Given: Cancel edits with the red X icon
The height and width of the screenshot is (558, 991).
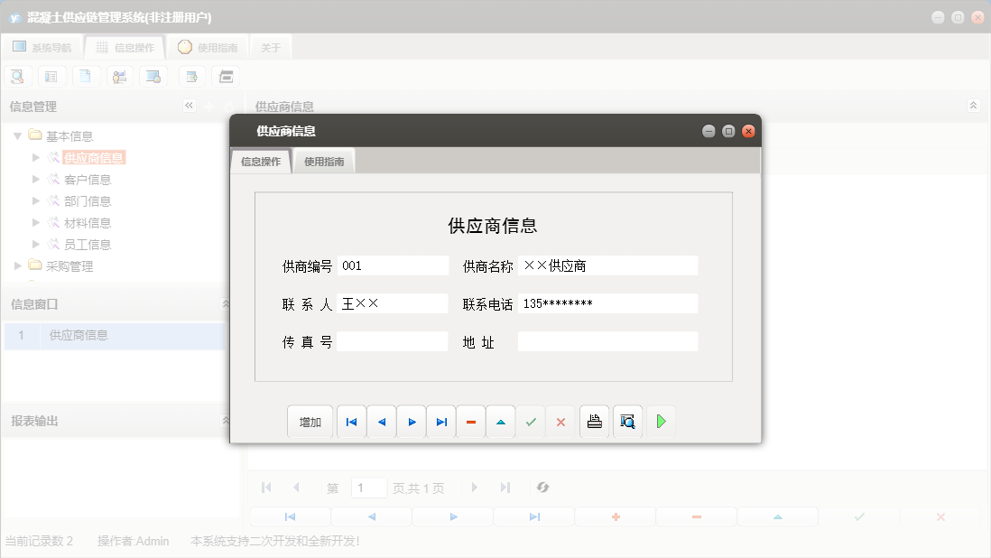Looking at the screenshot, I should coord(560,421).
